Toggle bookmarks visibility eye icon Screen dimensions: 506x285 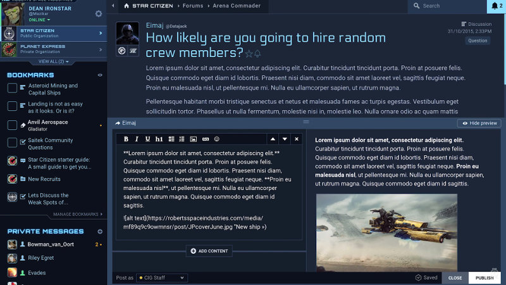(x=100, y=75)
